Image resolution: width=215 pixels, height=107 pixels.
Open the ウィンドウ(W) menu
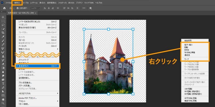[89, 3]
